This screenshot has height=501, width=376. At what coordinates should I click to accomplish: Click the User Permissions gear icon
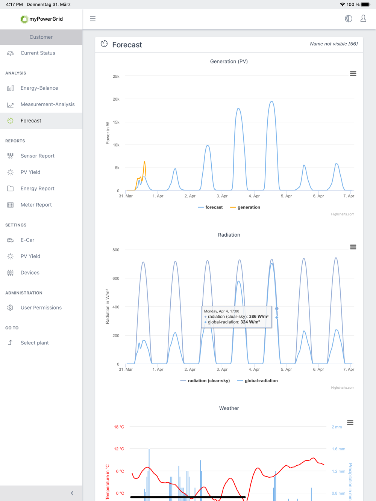point(11,308)
